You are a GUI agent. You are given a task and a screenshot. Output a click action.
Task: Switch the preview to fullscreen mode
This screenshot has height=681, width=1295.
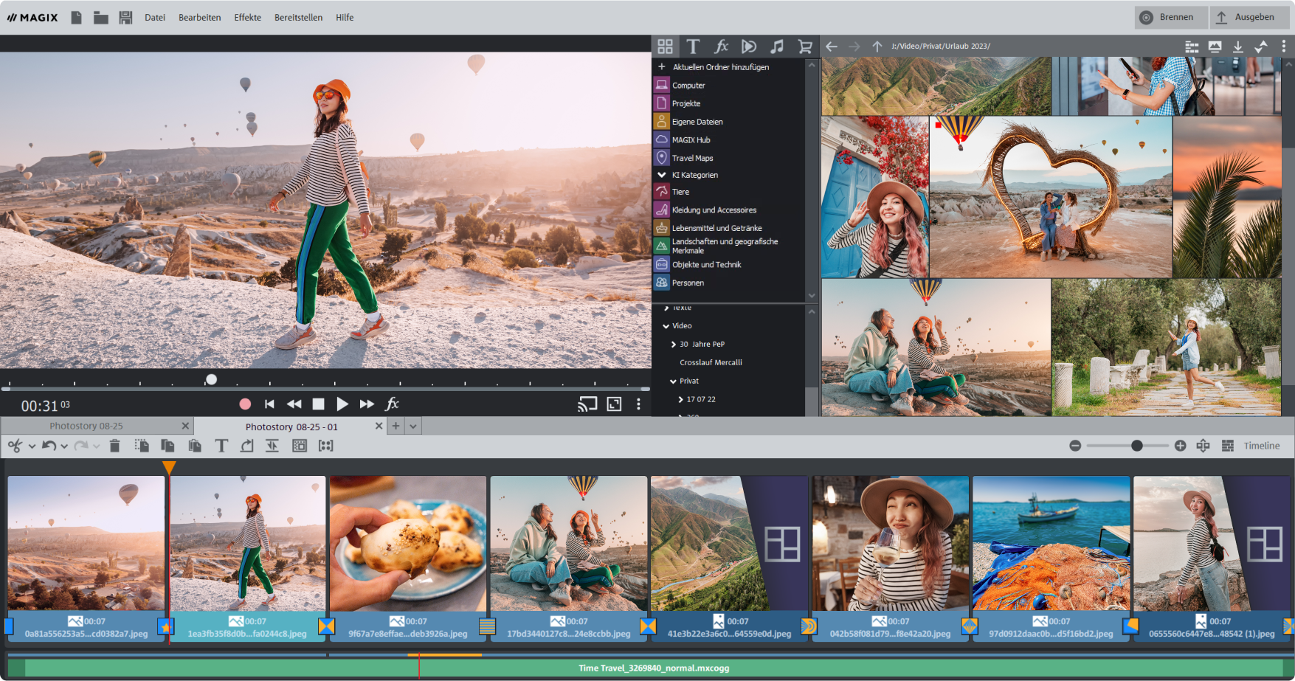(x=613, y=404)
